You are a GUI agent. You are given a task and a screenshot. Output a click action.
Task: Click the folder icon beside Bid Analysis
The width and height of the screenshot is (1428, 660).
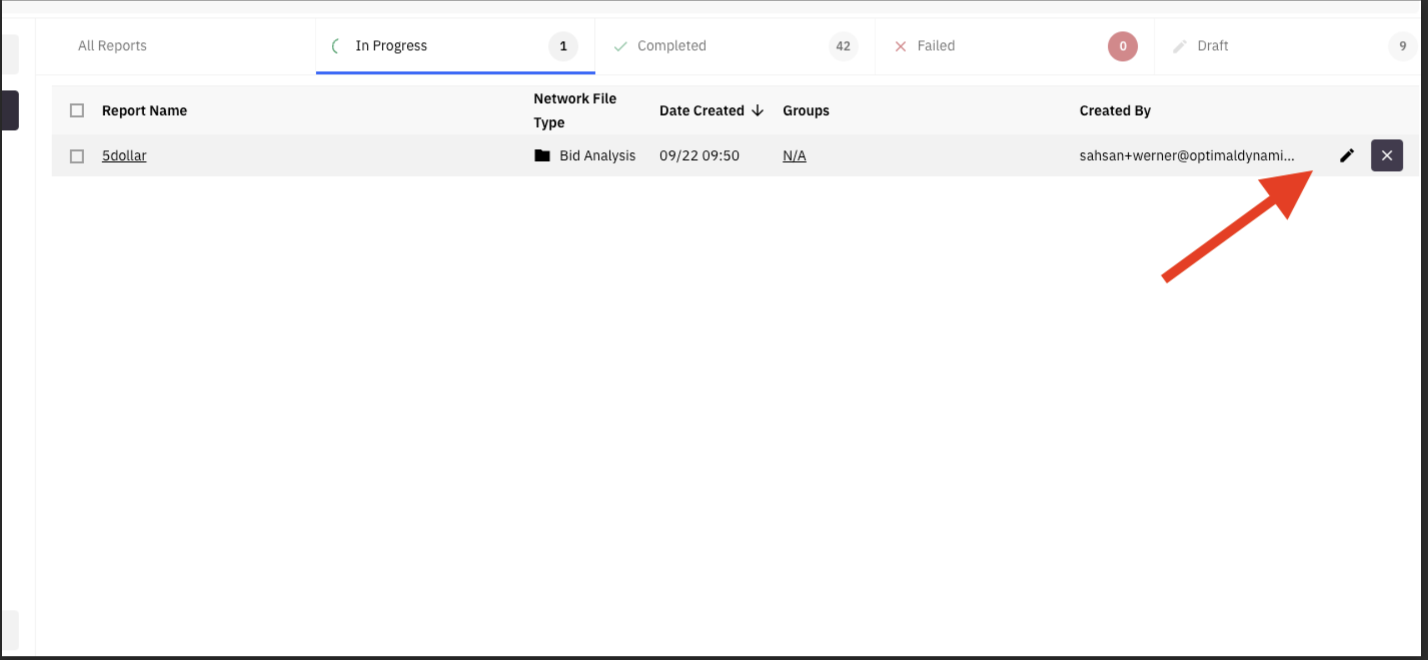click(542, 155)
